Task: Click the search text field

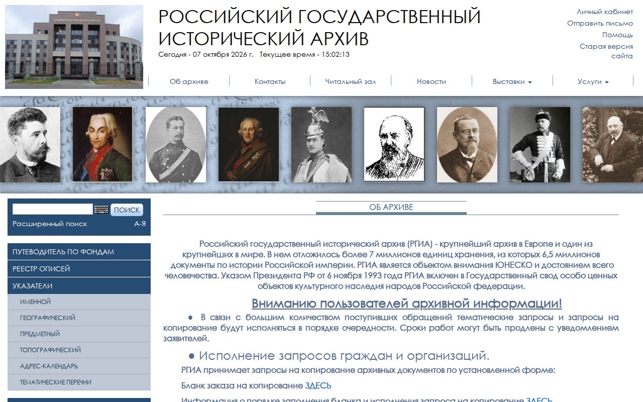Action: 53,209
